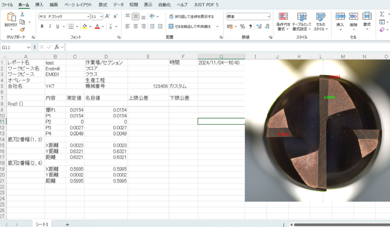Click the Percent Style icon

242,26
